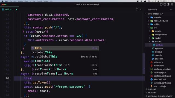The image size is (175, 98).
Task: Open Customize Layout icon
Action: point(172,4)
